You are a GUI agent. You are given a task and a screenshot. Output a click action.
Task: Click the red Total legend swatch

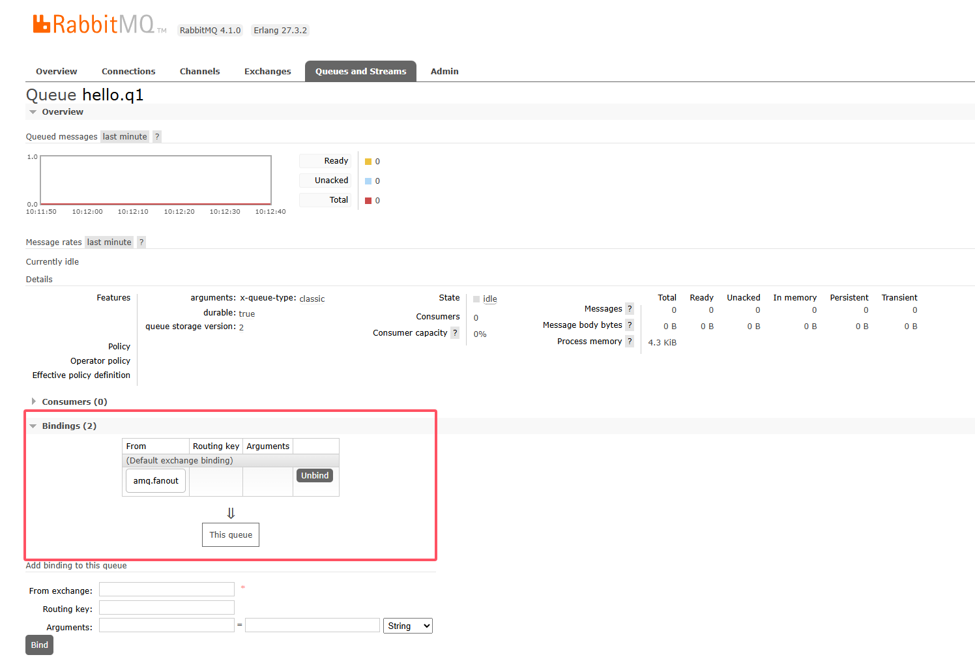[x=368, y=201]
